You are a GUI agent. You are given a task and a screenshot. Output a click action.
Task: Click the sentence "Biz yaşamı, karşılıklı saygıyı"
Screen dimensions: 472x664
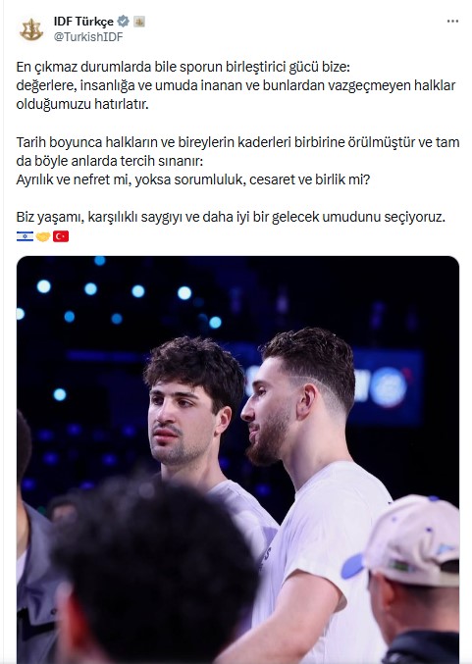[231, 217]
